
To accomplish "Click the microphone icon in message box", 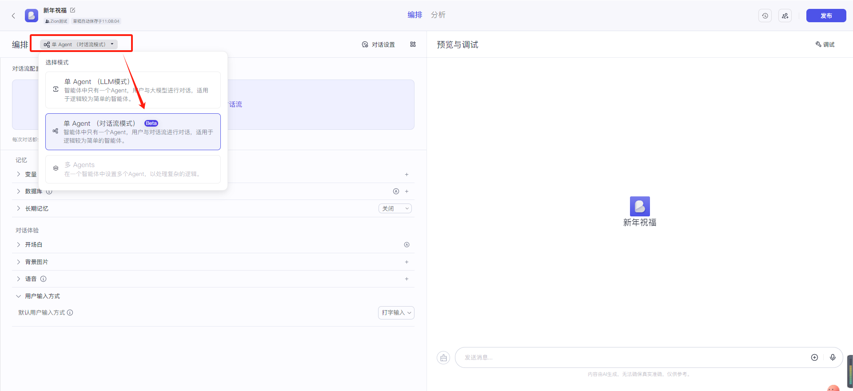I will (833, 357).
